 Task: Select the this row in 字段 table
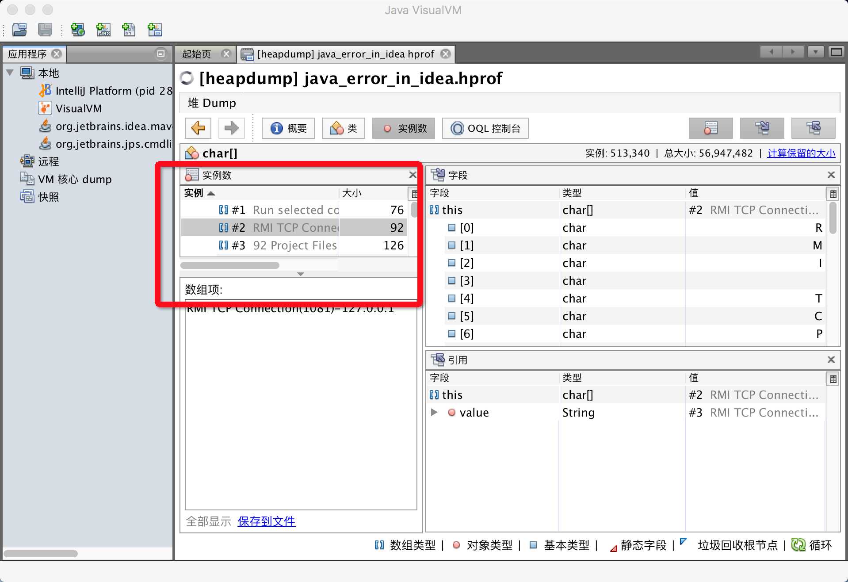point(626,210)
